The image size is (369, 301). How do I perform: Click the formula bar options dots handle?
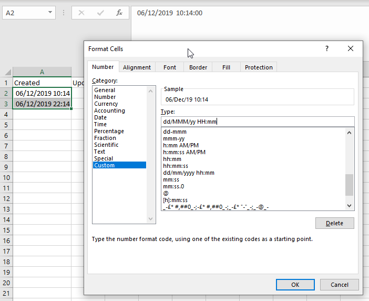[64, 13]
